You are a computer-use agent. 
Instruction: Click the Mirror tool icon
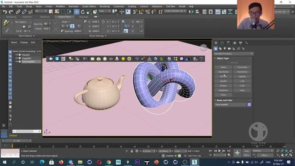pos(191,12)
